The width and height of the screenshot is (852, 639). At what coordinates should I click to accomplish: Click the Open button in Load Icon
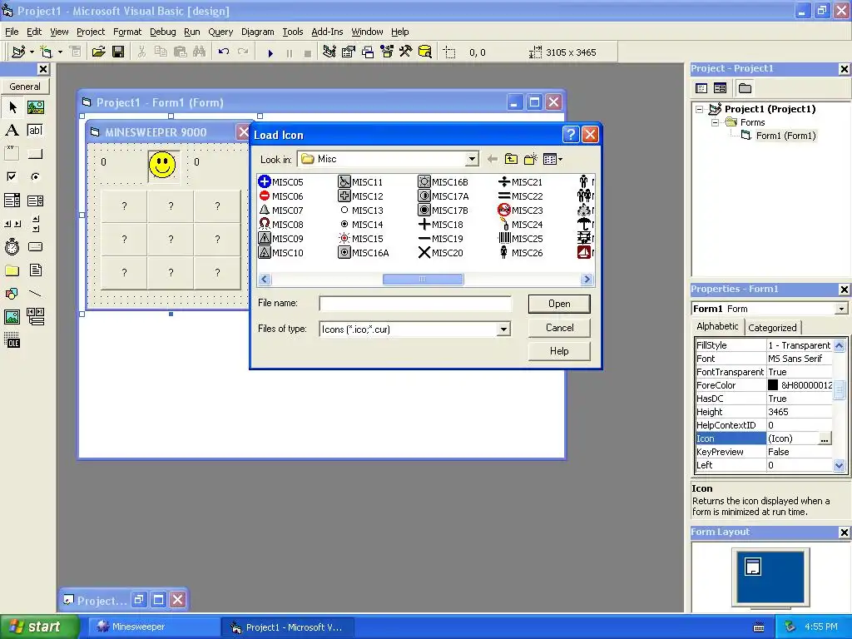[x=559, y=304]
